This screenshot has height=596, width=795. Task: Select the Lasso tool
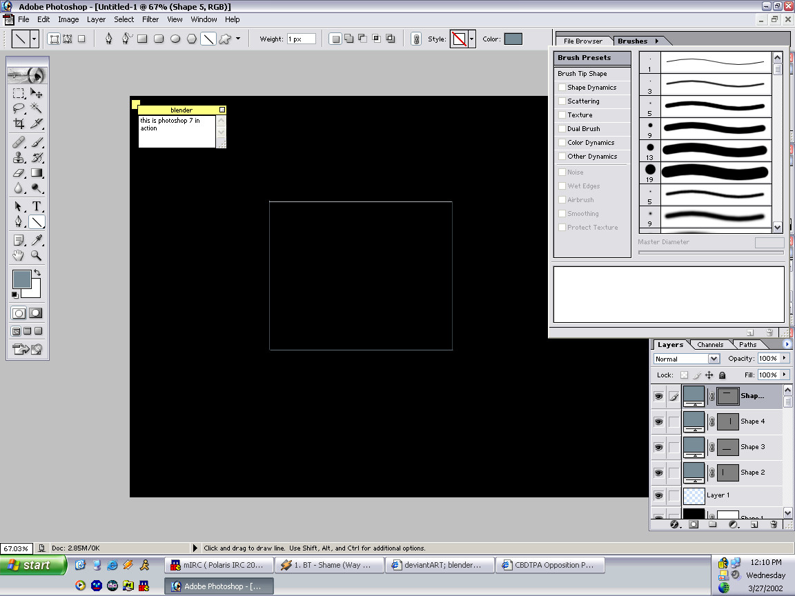[x=19, y=108]
